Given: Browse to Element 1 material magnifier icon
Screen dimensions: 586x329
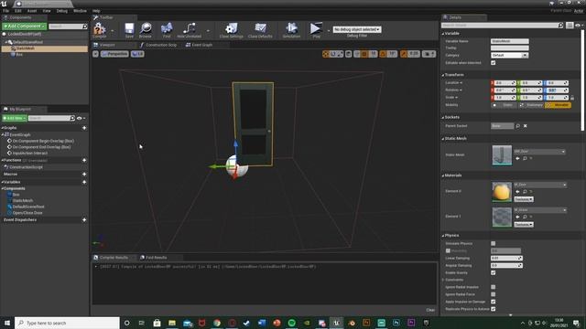Looking at the screenshot, I should point(525,217).
